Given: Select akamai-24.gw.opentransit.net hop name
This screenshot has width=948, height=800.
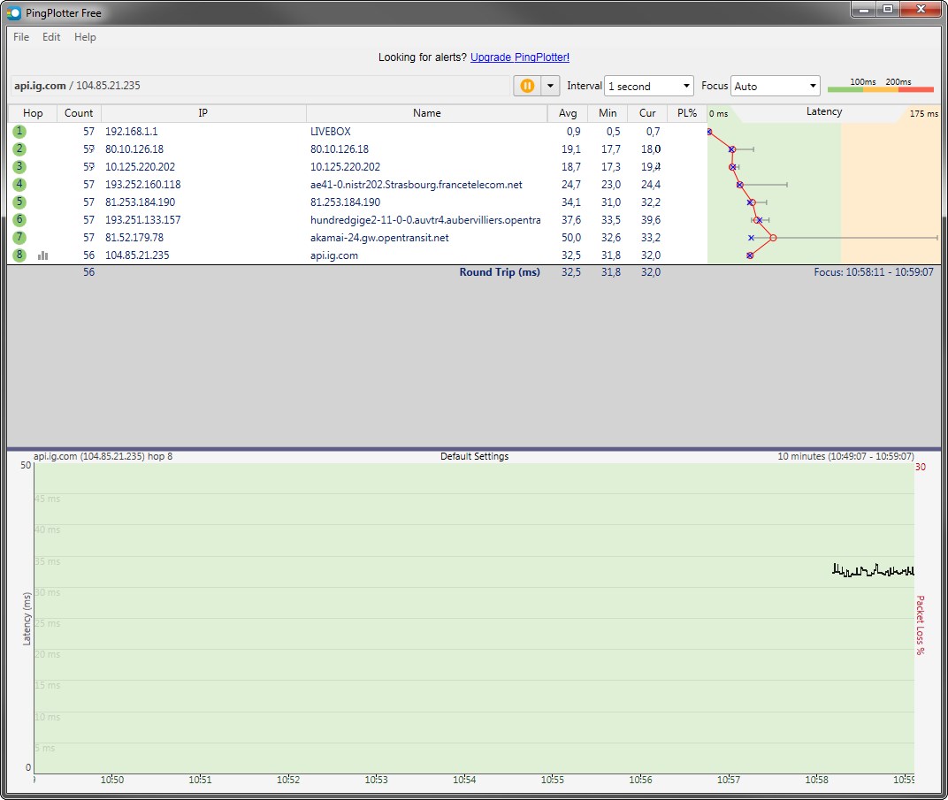Looking at the screenshot, I should 379,238.
